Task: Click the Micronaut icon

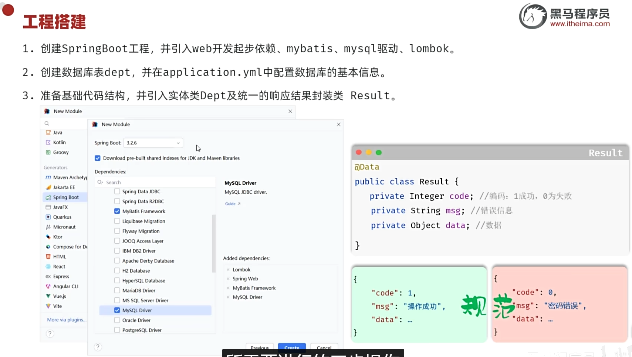Action: click(48, 227)
